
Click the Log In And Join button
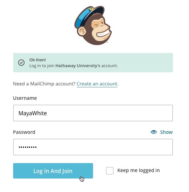click(53, 171)
